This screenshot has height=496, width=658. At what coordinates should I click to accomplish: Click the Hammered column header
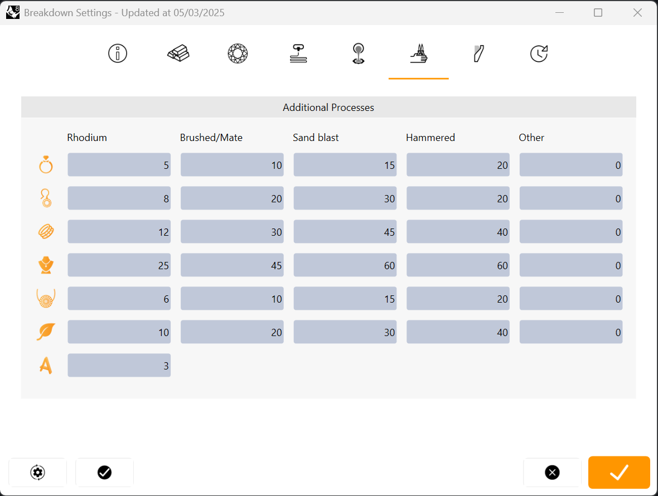pyautogui.click(x=430, y=138)
